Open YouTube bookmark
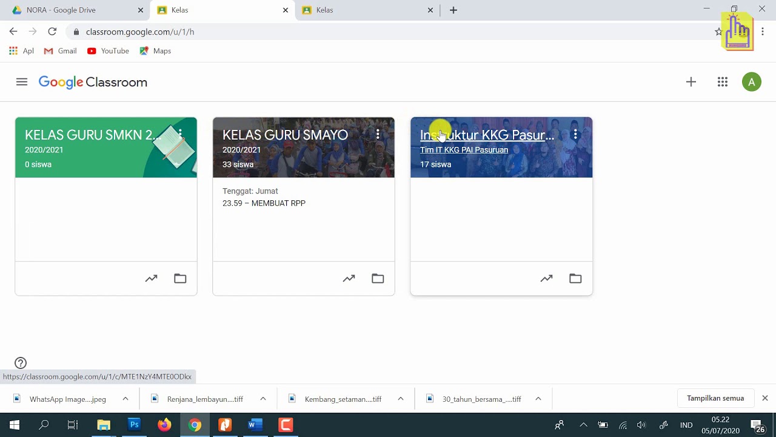The width and height of the screenshot is (776, 437). 108,51
